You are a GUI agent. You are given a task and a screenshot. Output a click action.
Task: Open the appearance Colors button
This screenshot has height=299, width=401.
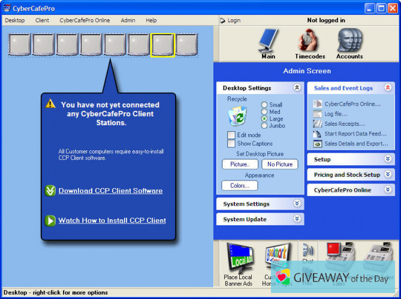(x=239, y=186)
